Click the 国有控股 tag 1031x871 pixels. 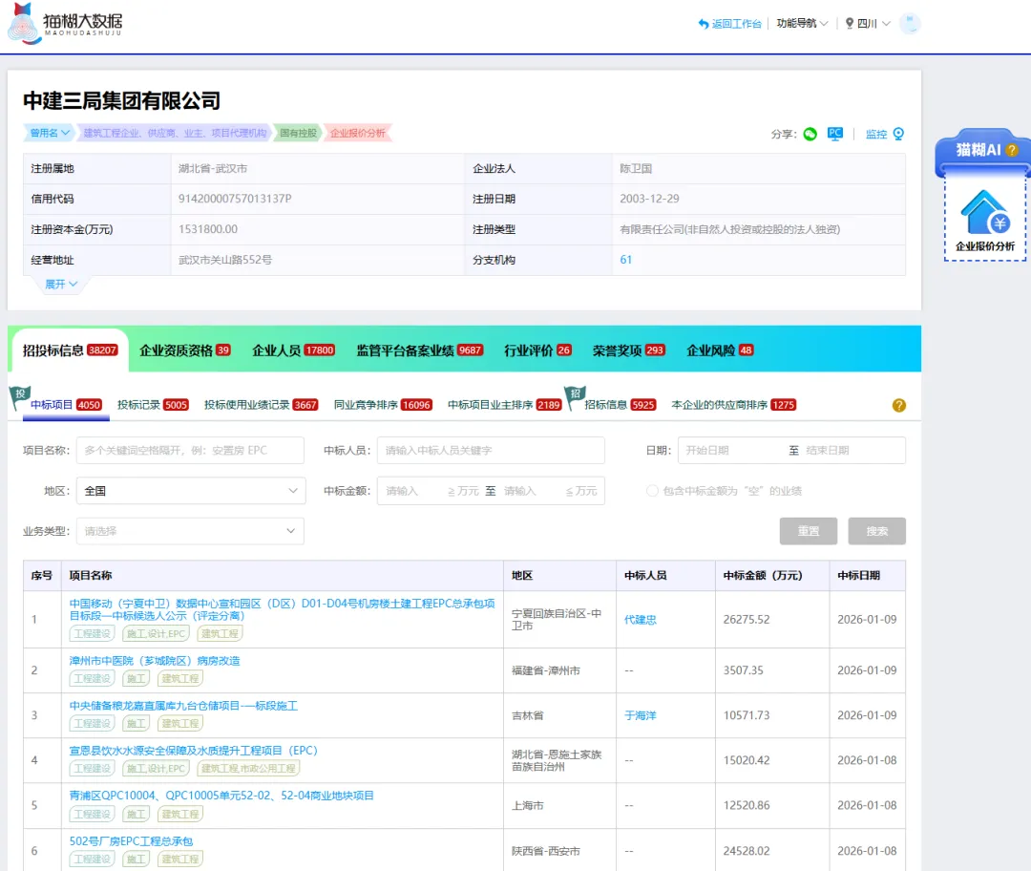pyautogui.click(x=298, y=133)
